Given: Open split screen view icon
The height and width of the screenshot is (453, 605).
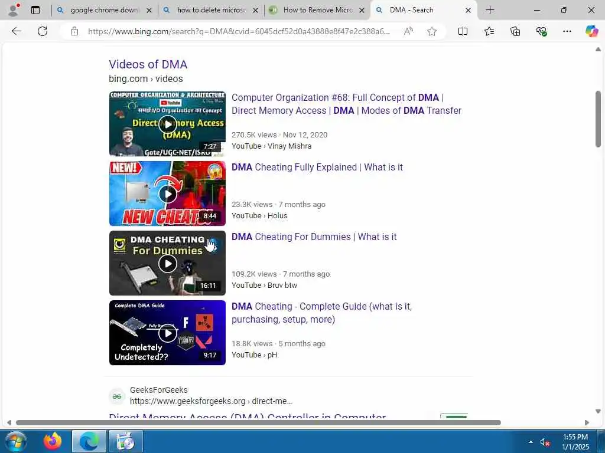Looking at the screenshot, I should (463, 31).
